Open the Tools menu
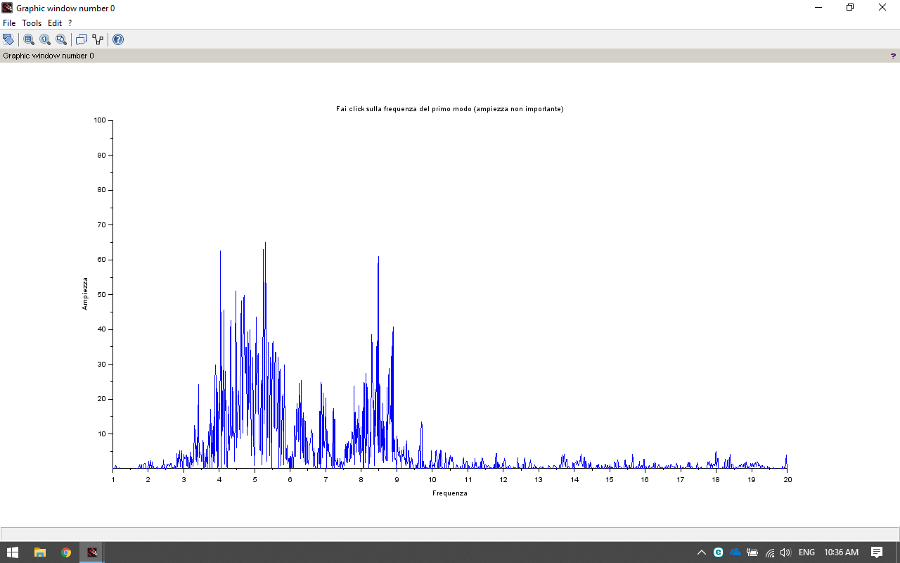Image resolution: width=900 pixels, height=563 pixels. coord(32,23)
